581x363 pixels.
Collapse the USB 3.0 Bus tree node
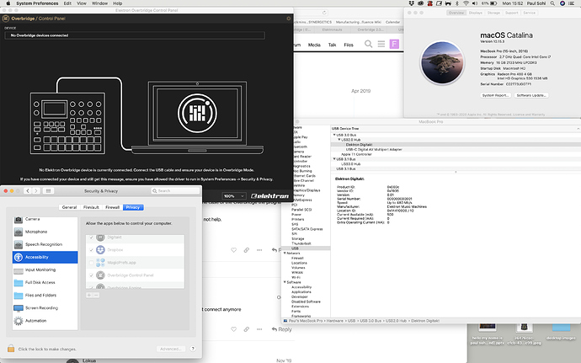point(334,135)
